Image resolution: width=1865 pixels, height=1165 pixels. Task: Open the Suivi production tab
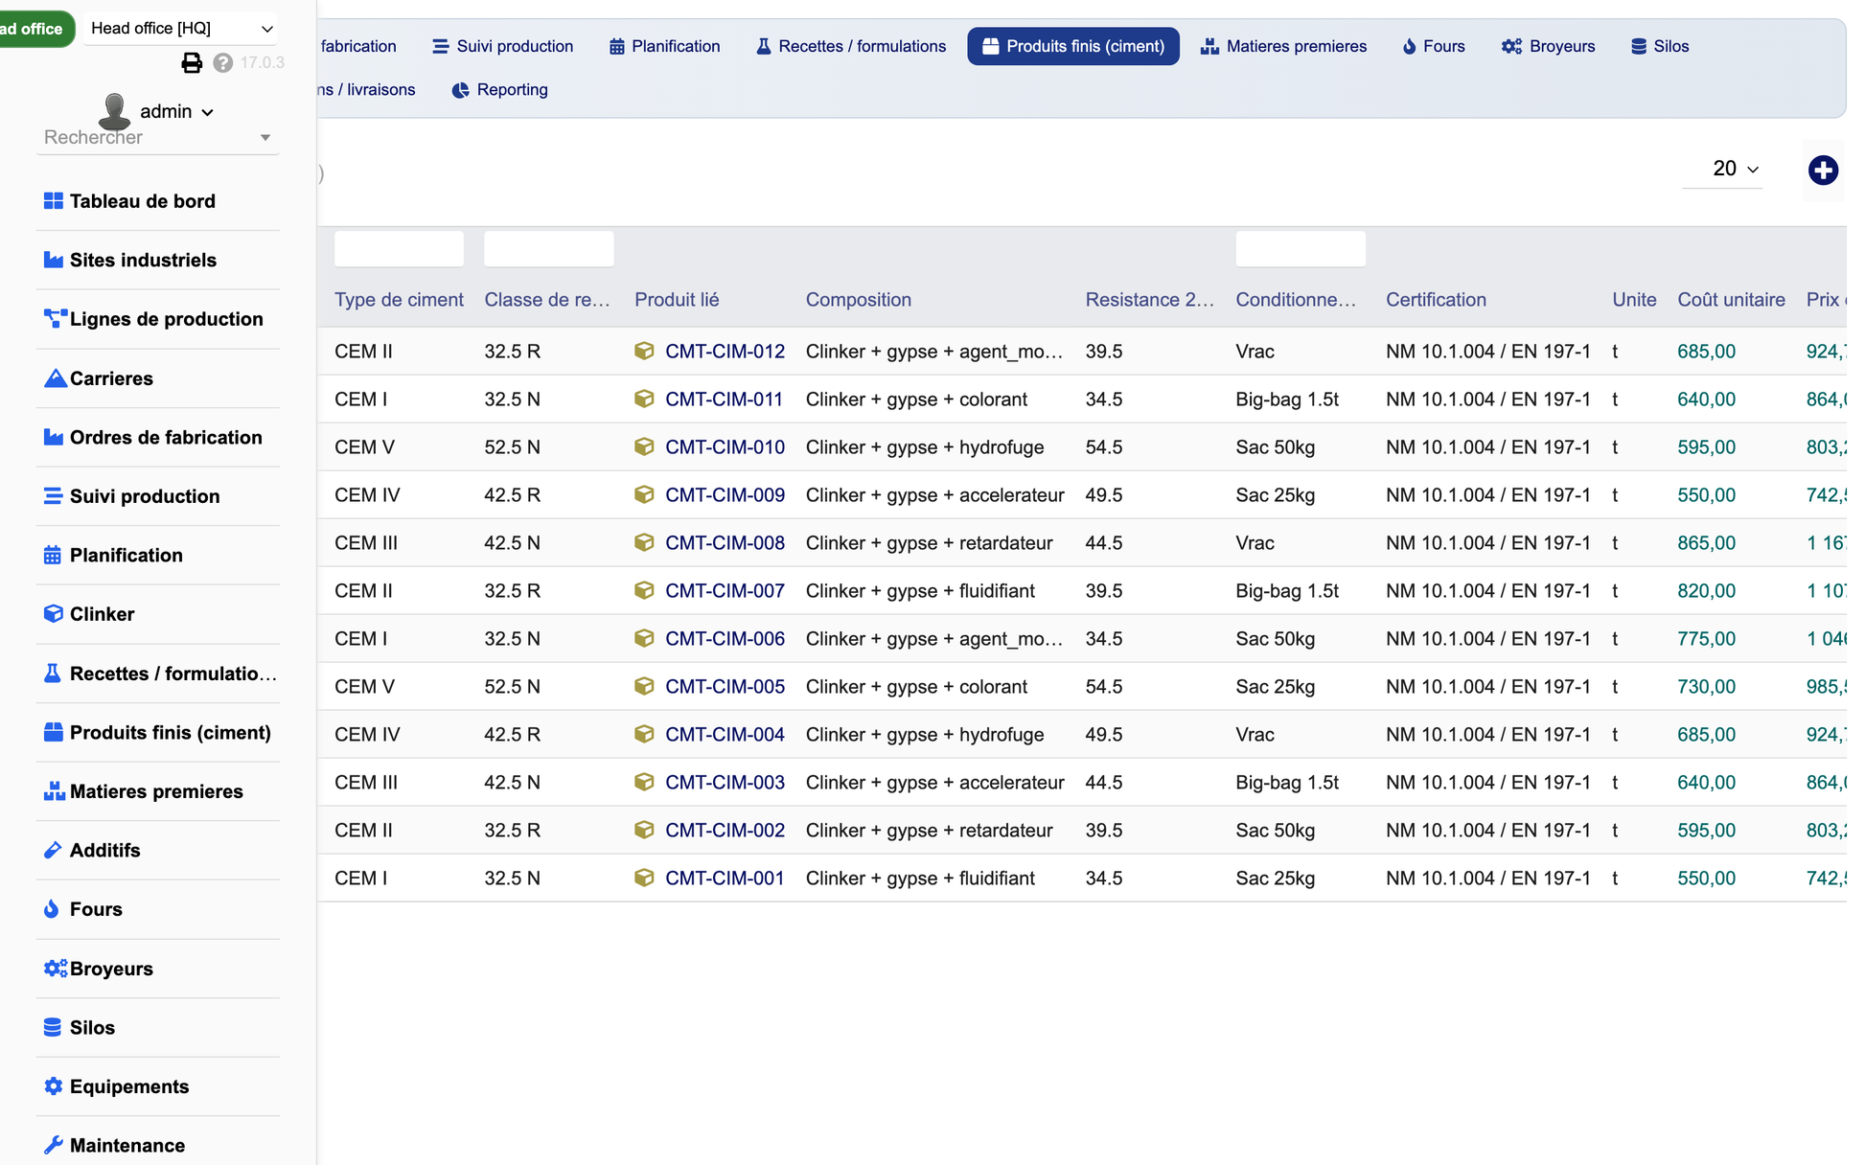(503, 47)
